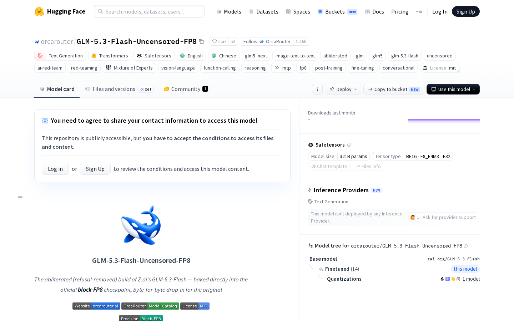The image size is (514, 321).
Task: Go to Datasets in the navigation
Action: pyautogui.click(x=263, y=11)
